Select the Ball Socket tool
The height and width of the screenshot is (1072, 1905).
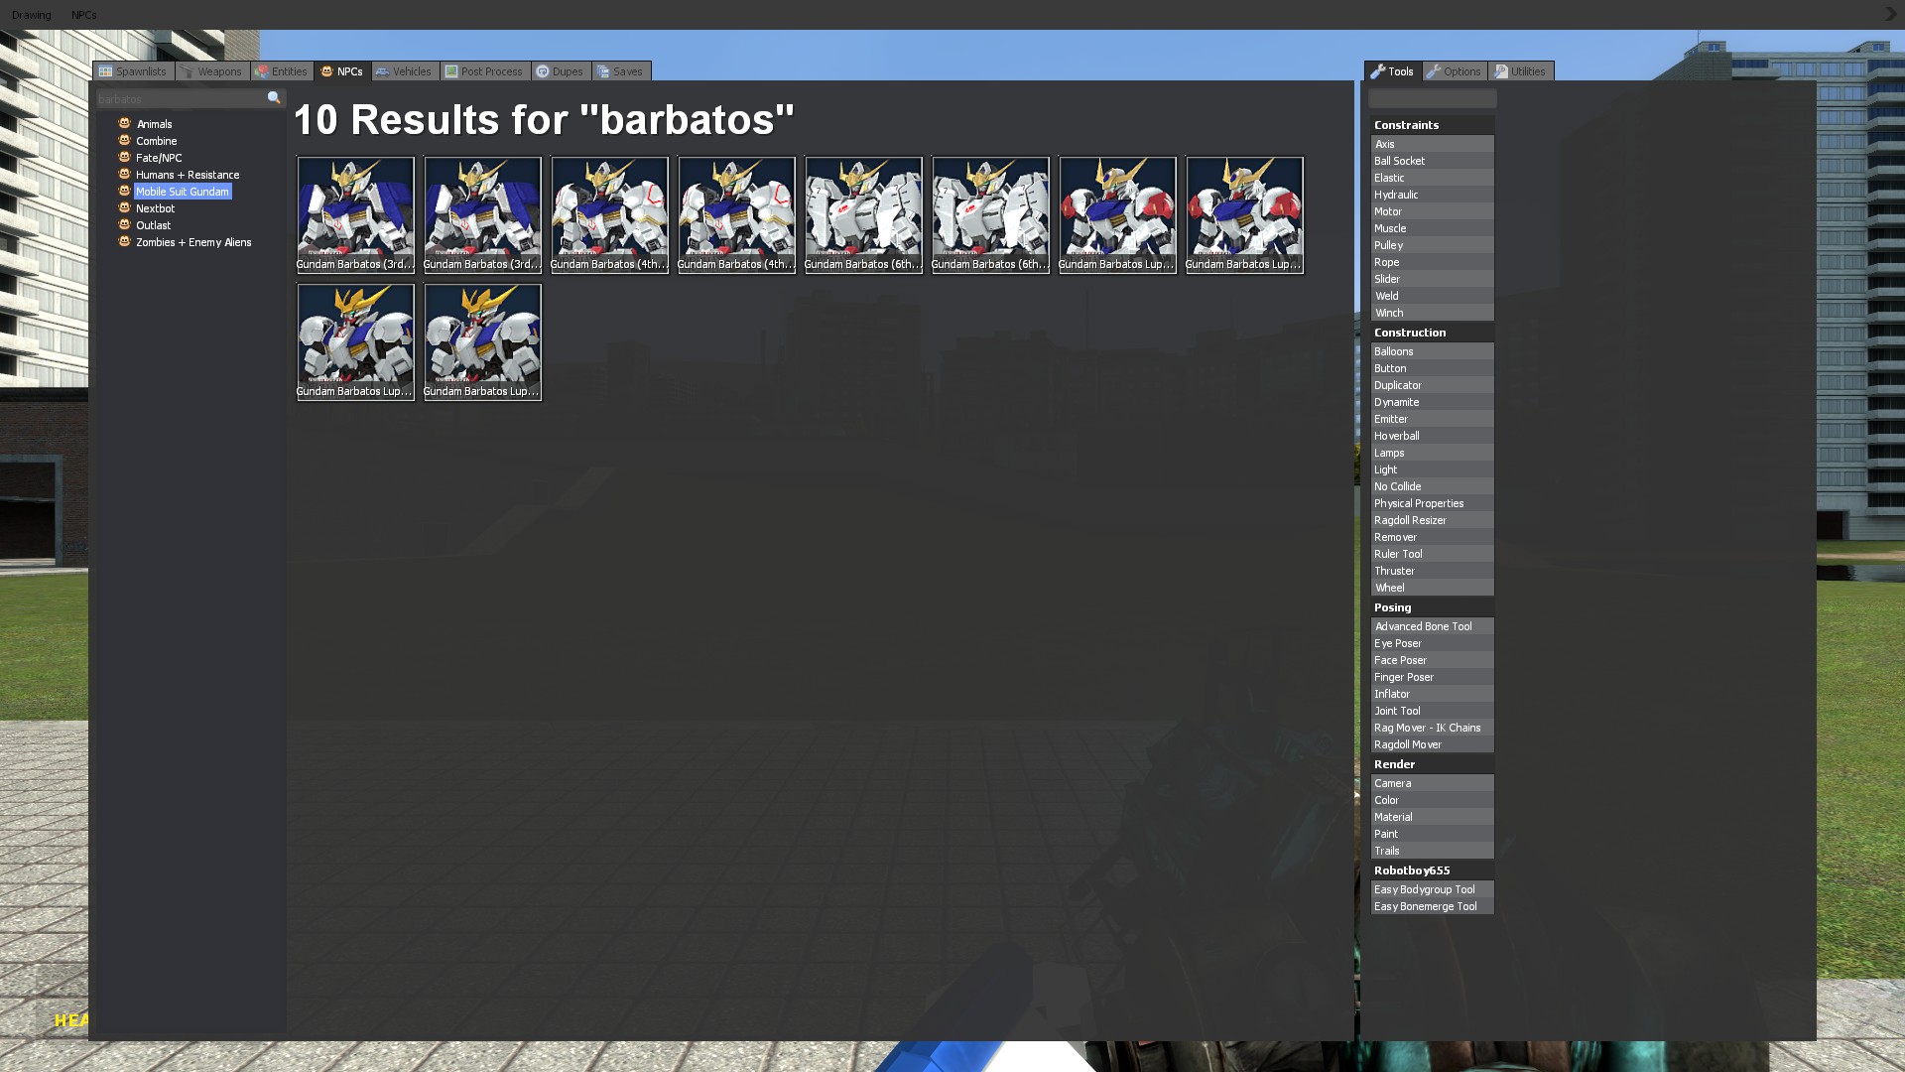coord(1433,161)
